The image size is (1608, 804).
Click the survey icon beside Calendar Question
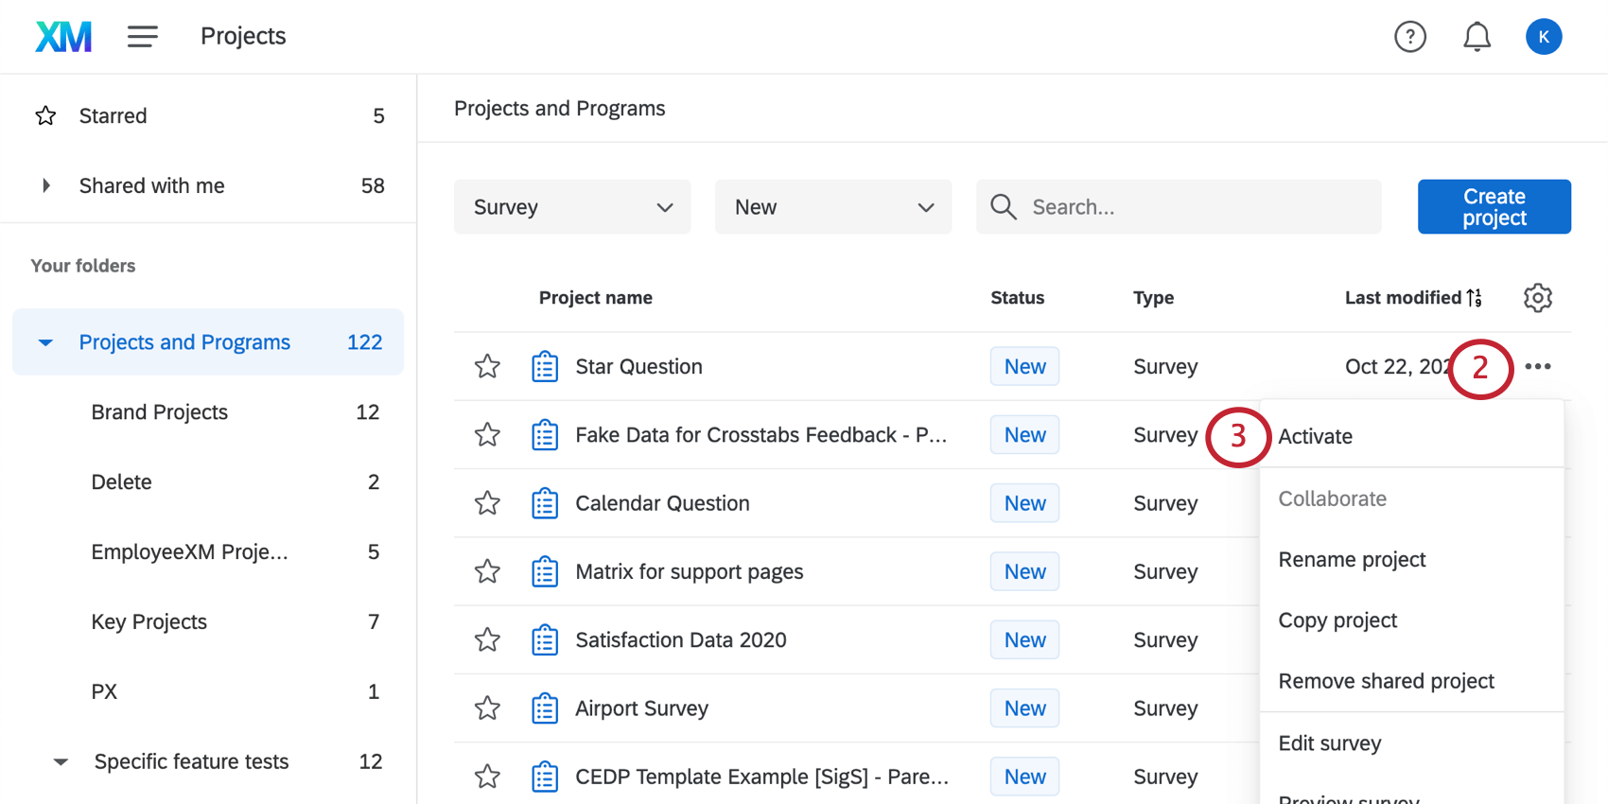545,503
